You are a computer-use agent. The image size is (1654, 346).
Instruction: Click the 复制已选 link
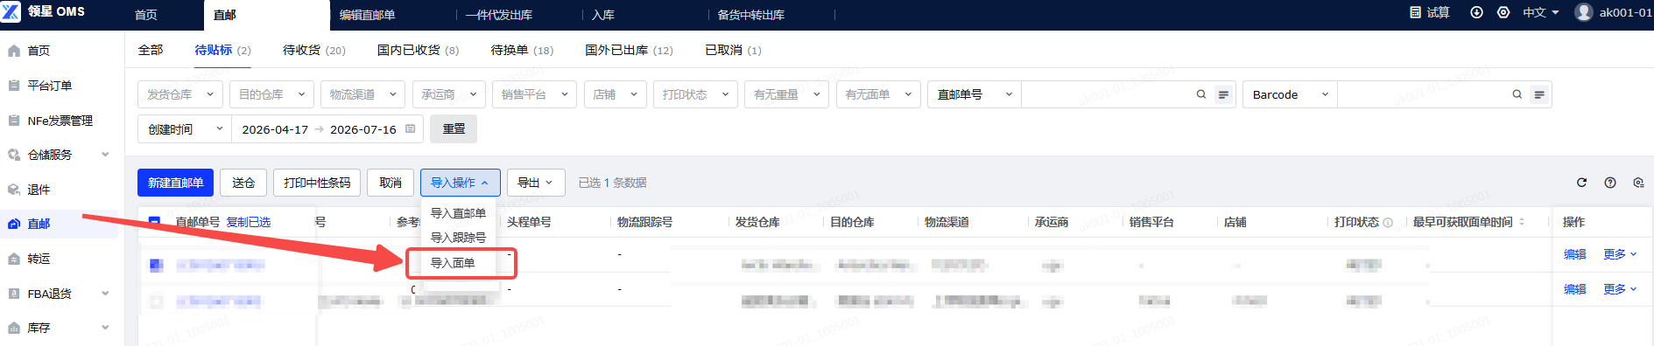249,222
